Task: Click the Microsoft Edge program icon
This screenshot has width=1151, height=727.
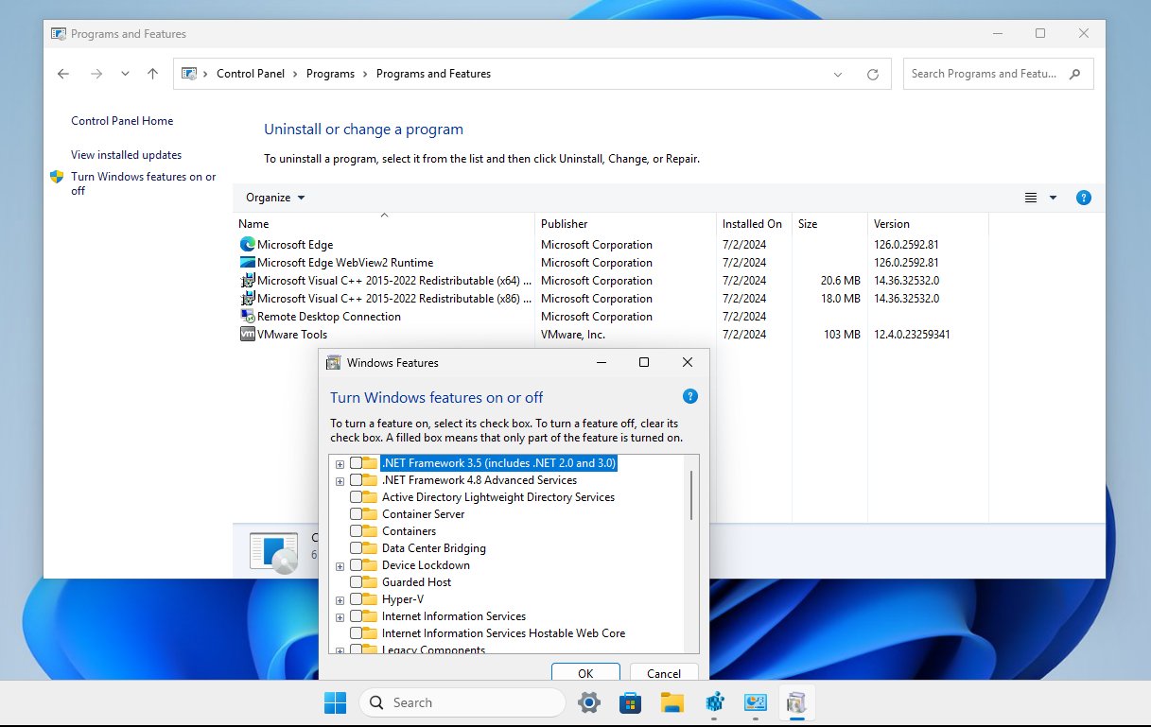Action: pyautogui.click(x=248, y=244)
